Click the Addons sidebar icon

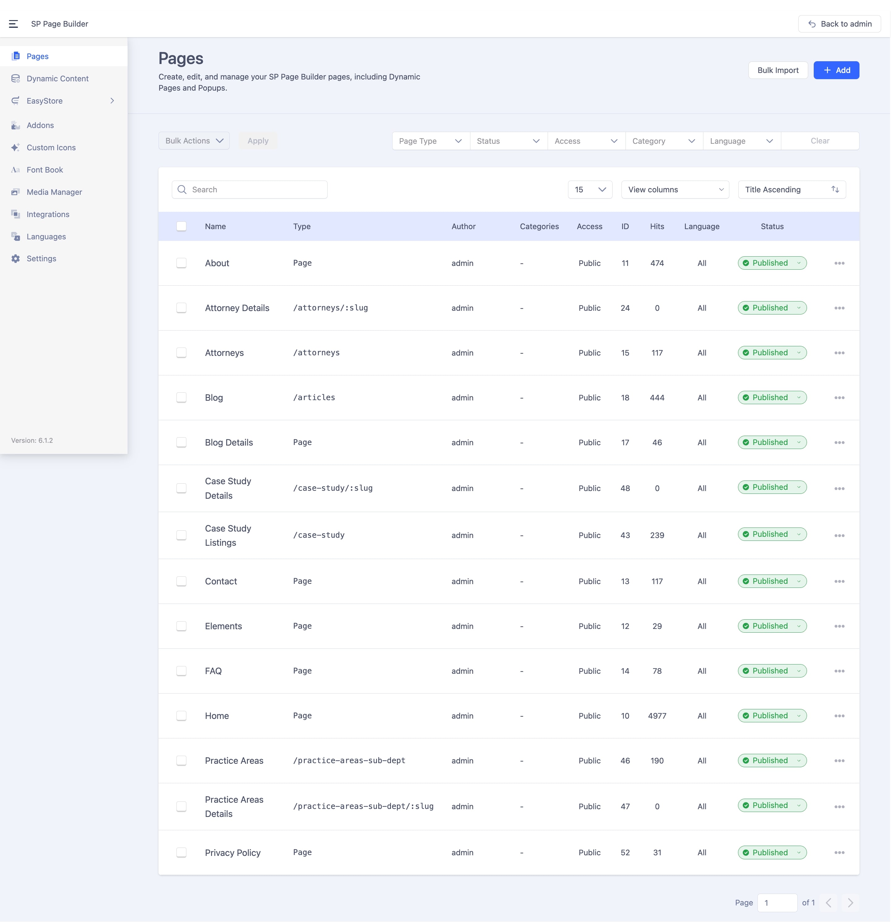click(15, 125)
